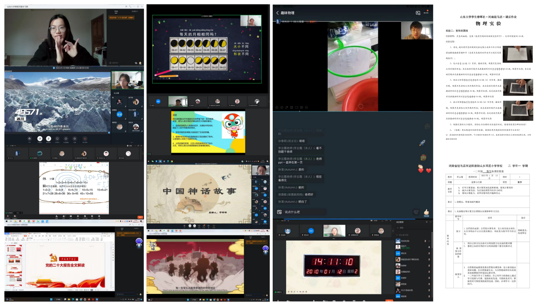
Task: Tap the screen icon in 趣味物理 header
Action: pyautogui.click(x=418, y=13)
